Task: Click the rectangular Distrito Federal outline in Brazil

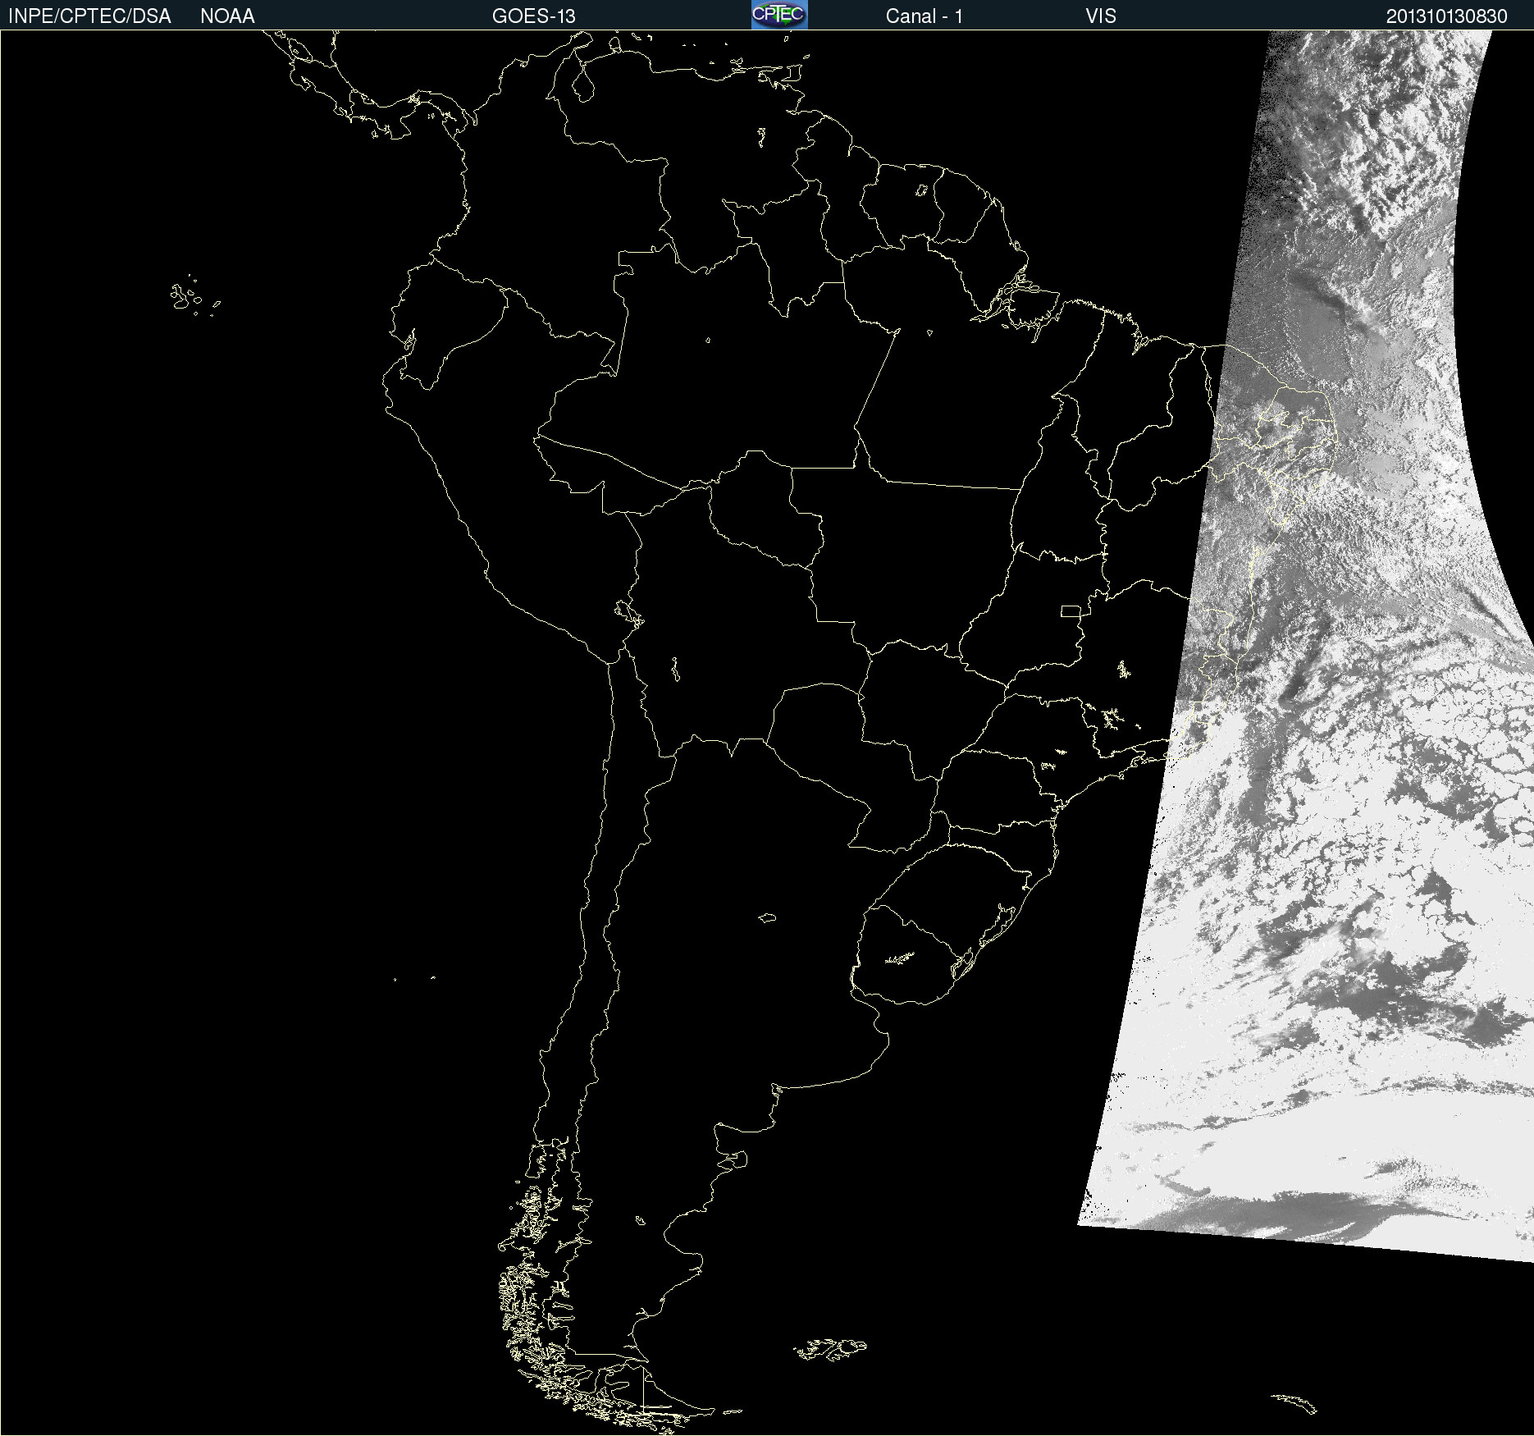Action: pos(1071,611)
